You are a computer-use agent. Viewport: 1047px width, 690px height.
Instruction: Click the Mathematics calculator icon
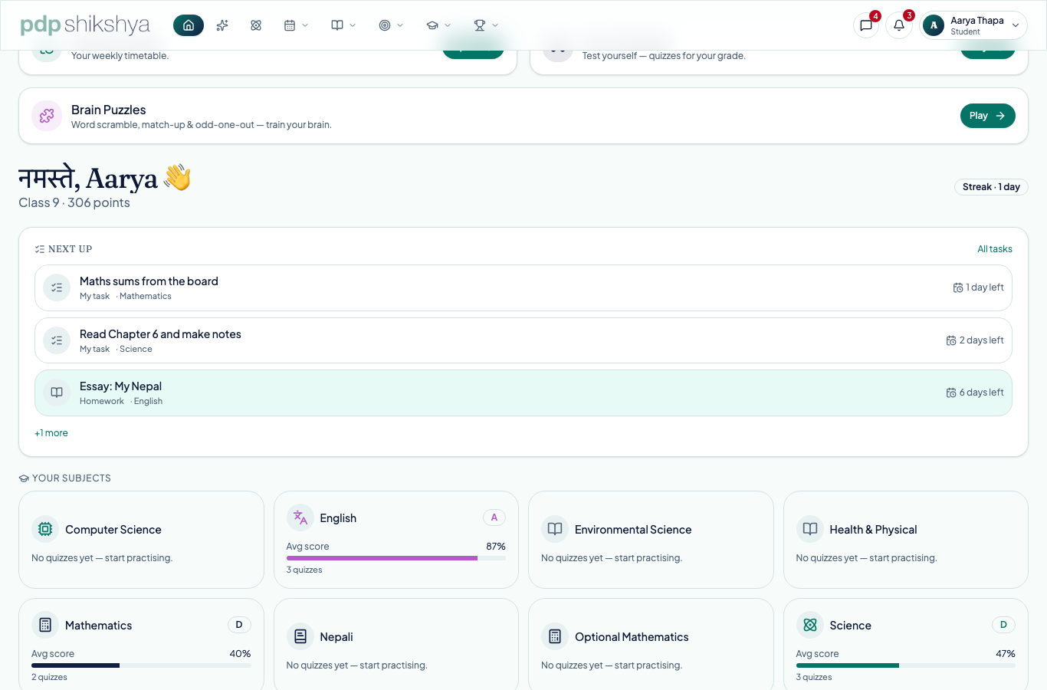[45, 625]
